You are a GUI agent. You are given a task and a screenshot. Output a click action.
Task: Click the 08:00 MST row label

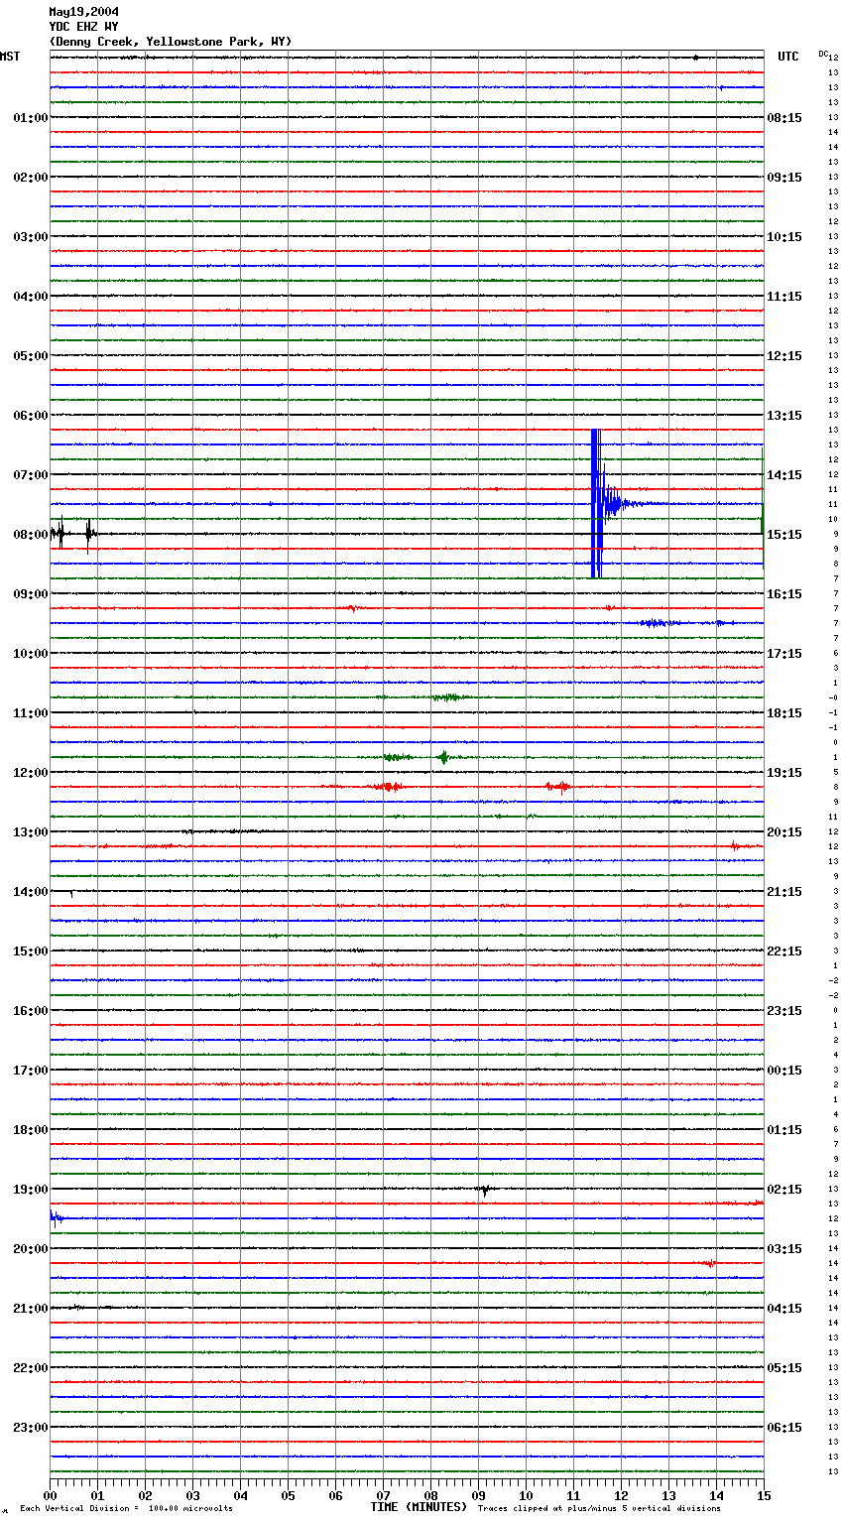tap(31, 535)
